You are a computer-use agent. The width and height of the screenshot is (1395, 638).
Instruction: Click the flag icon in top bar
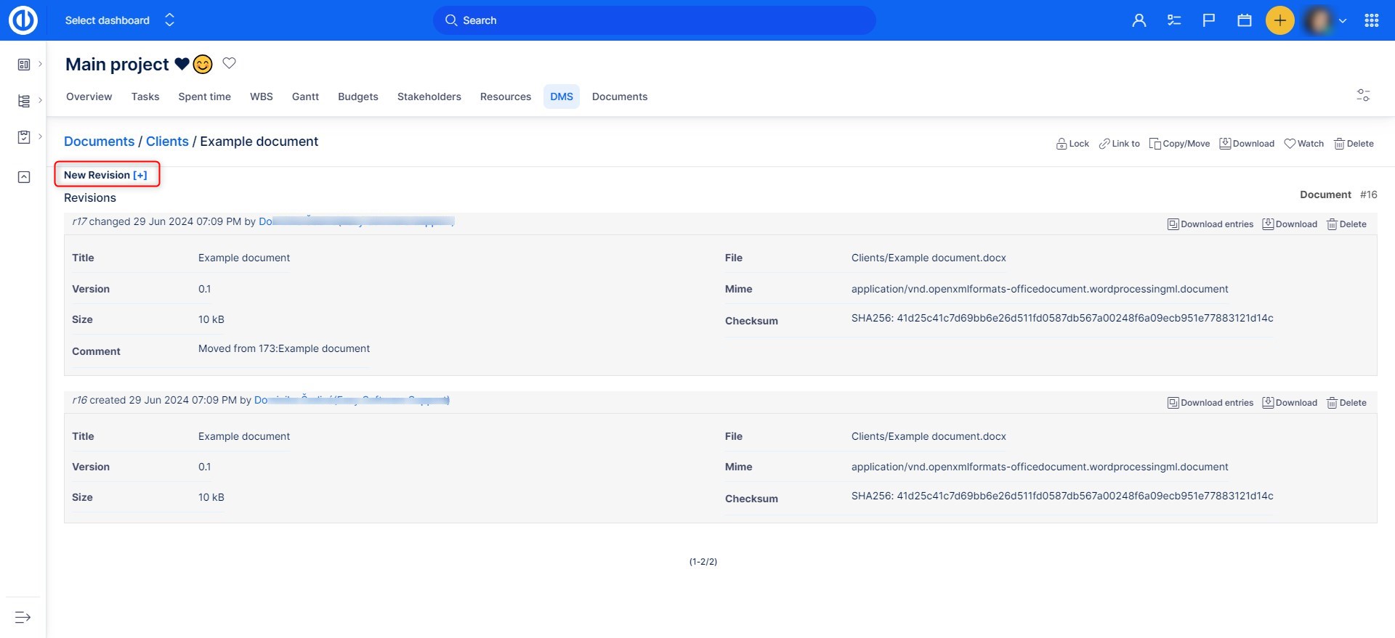pos(1209,20)
